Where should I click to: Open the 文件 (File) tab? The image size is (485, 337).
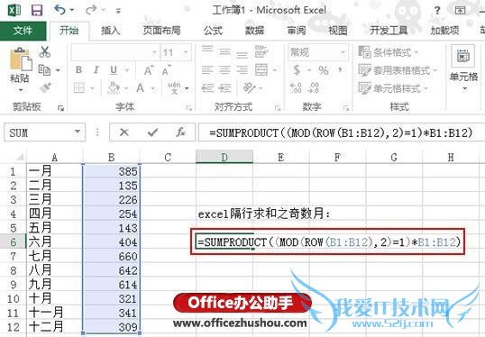(x=23, y=31)
